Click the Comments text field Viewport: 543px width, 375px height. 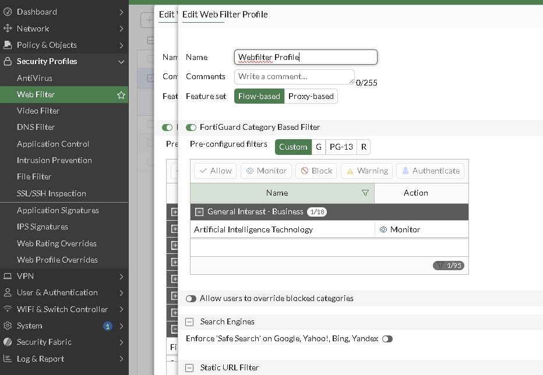[x=294, y=76]
